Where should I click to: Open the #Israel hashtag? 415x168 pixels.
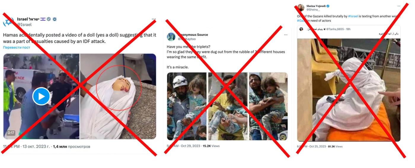(353, 16)
